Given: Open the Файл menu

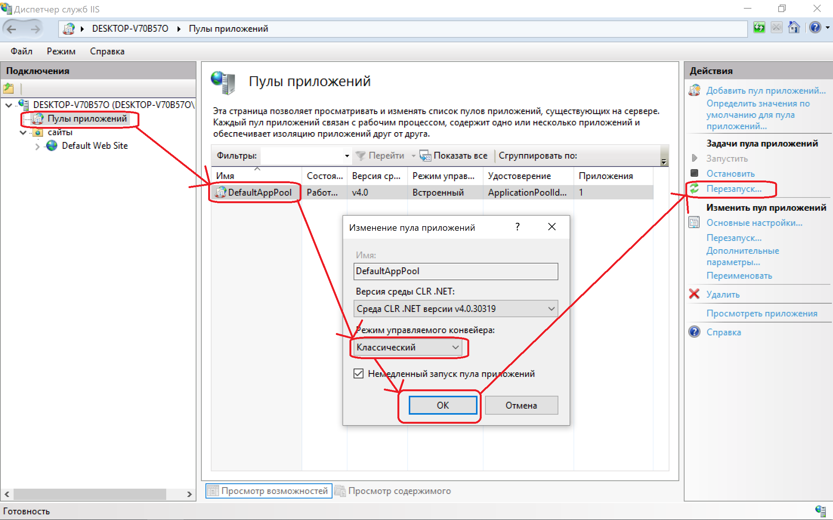Looking at the screenshot, I should 22,51.
